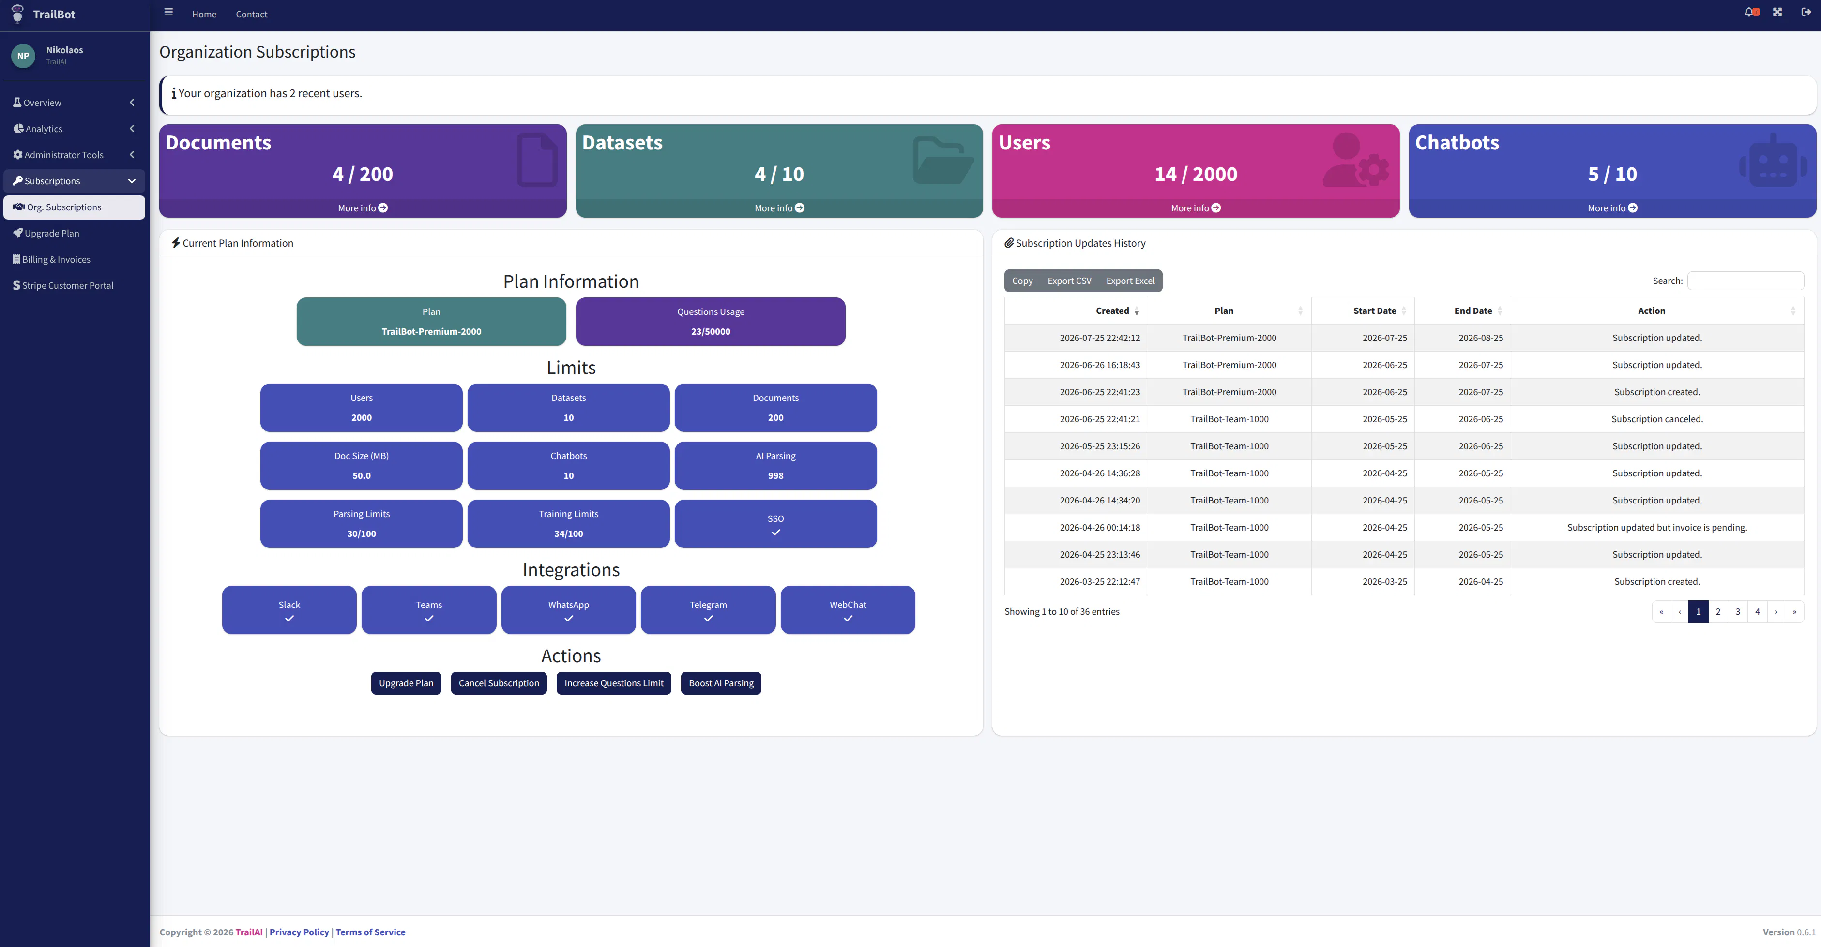This screenshot has height=947, width=1821.
Task: Click the Cancel Subscription button
Action: pos(499,683)
